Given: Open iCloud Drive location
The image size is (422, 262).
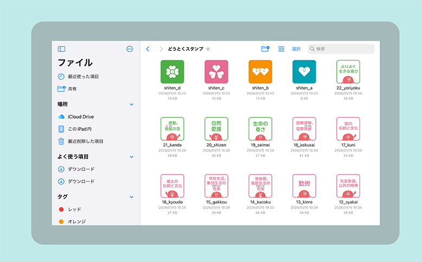Looking at the screenshot, I should coord(80,117).
